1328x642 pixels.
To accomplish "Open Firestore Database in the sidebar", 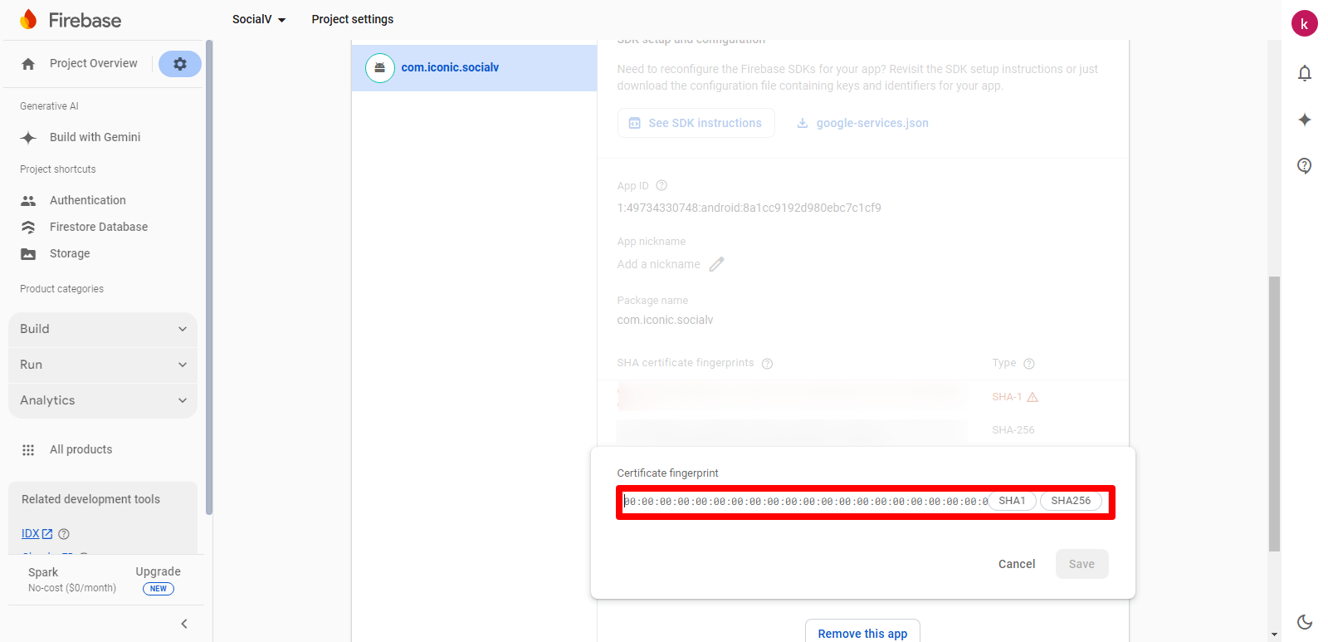I will 98,227.
